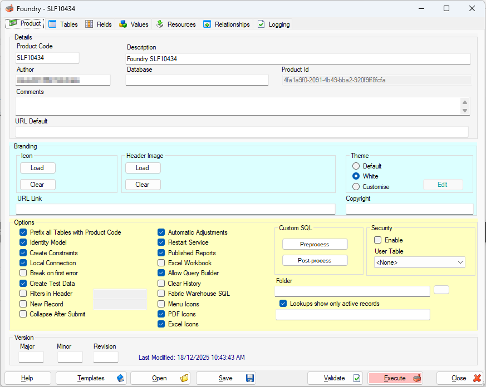Click the URL Default field

[242, 132]
